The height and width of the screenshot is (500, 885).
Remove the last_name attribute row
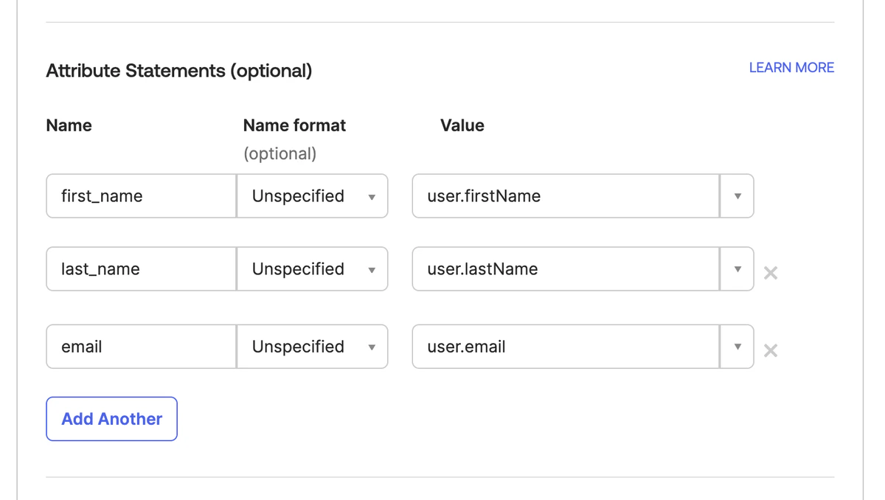click(771, 273)
